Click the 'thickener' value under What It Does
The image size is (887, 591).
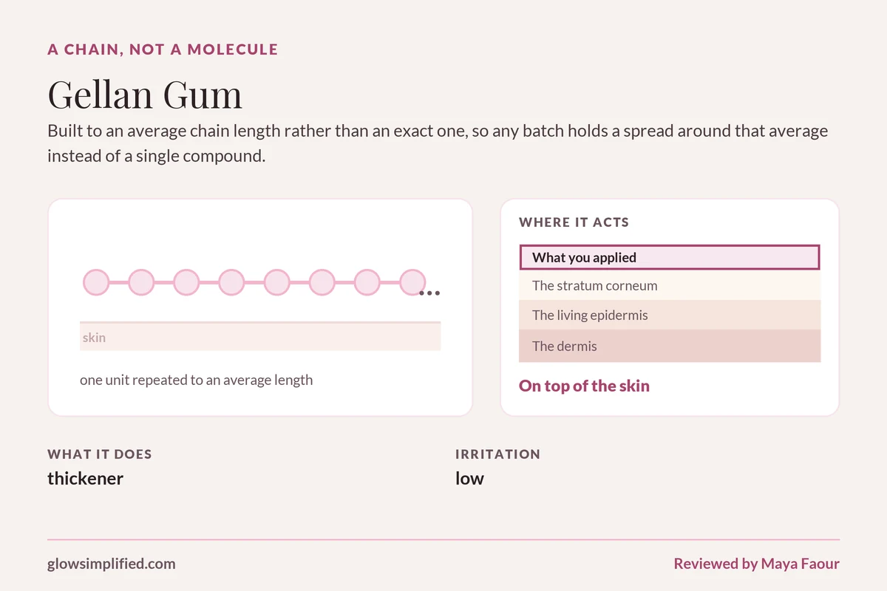click(86, 478)
